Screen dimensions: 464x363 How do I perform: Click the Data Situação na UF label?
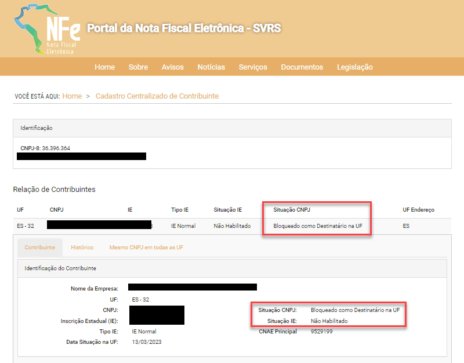pyautogui.click(x=92, y=342)
